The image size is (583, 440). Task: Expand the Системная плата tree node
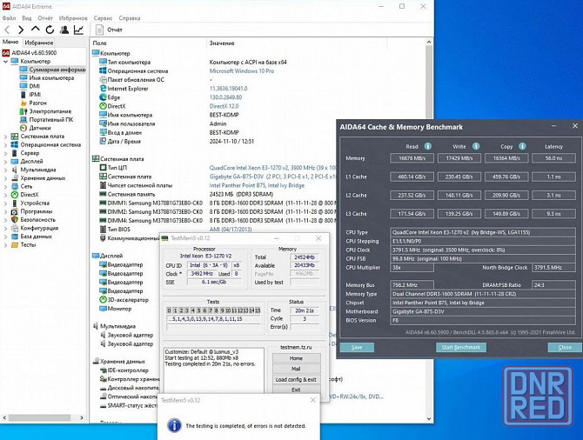[5, 137]
